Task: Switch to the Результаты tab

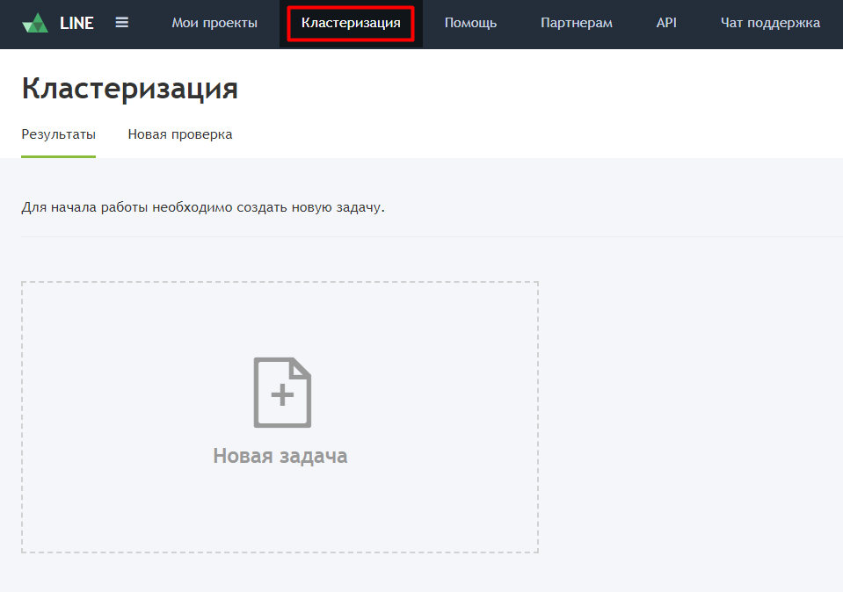Action: point(58,134)
